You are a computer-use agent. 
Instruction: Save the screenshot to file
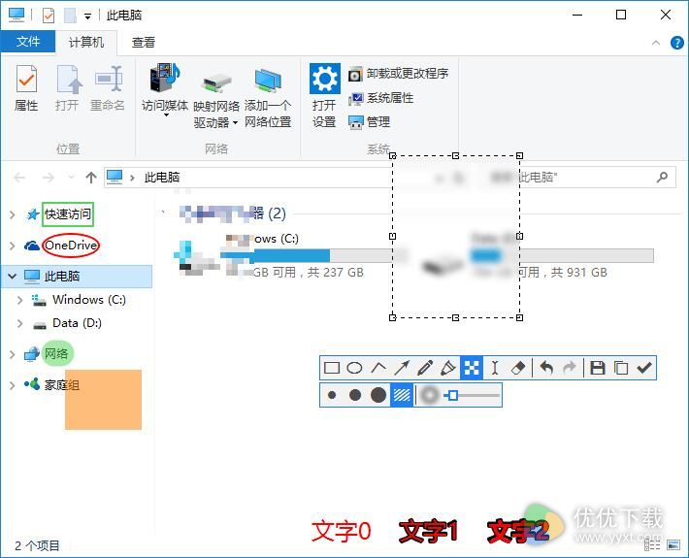pyautogui.click(x=597, y=368)
